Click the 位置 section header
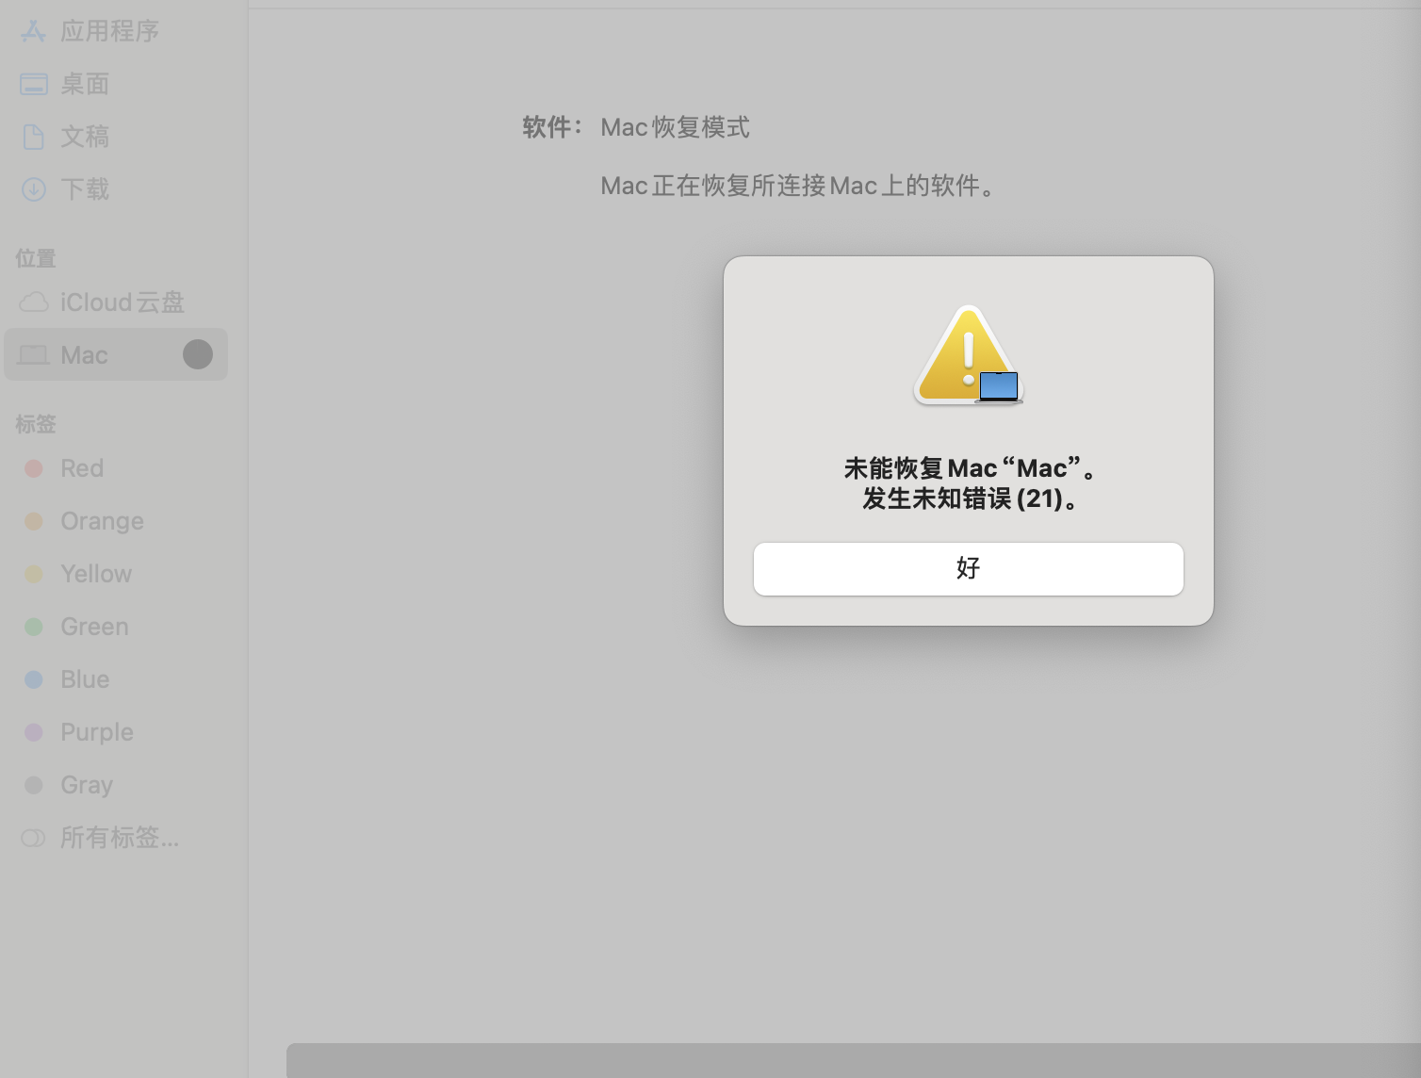 [36, 258]
